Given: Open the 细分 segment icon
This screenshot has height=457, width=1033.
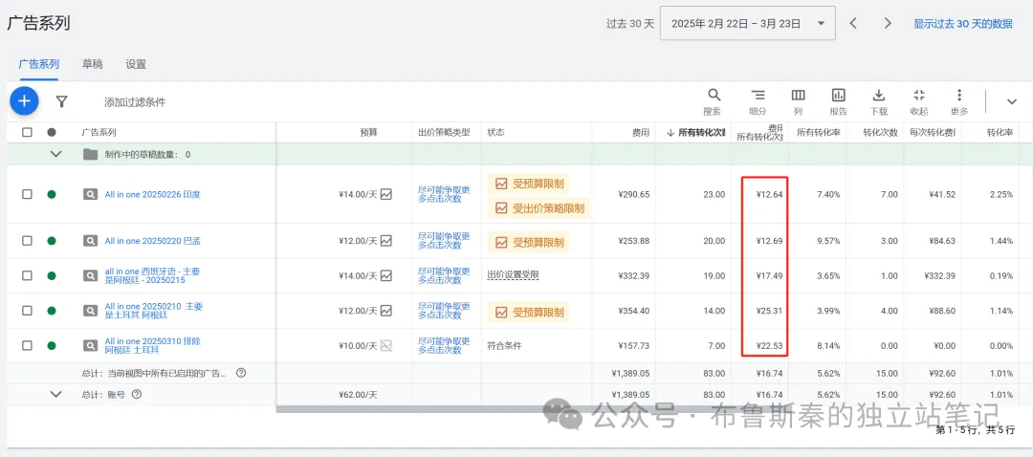Looking at the screenshot, I should 758,96.
